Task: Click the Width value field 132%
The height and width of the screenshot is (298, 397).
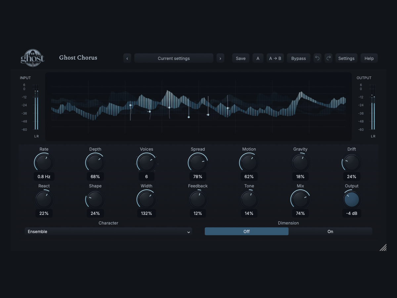Action: coord(146,213)
